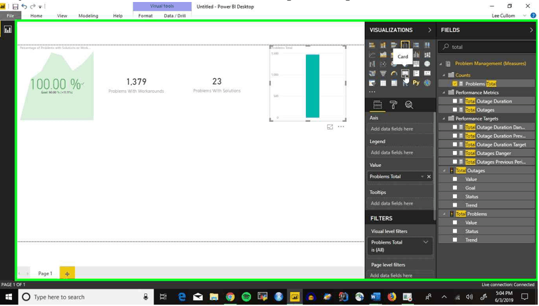
Task: Select the Multi-row card visualization
Action: (x=416, y=74)
